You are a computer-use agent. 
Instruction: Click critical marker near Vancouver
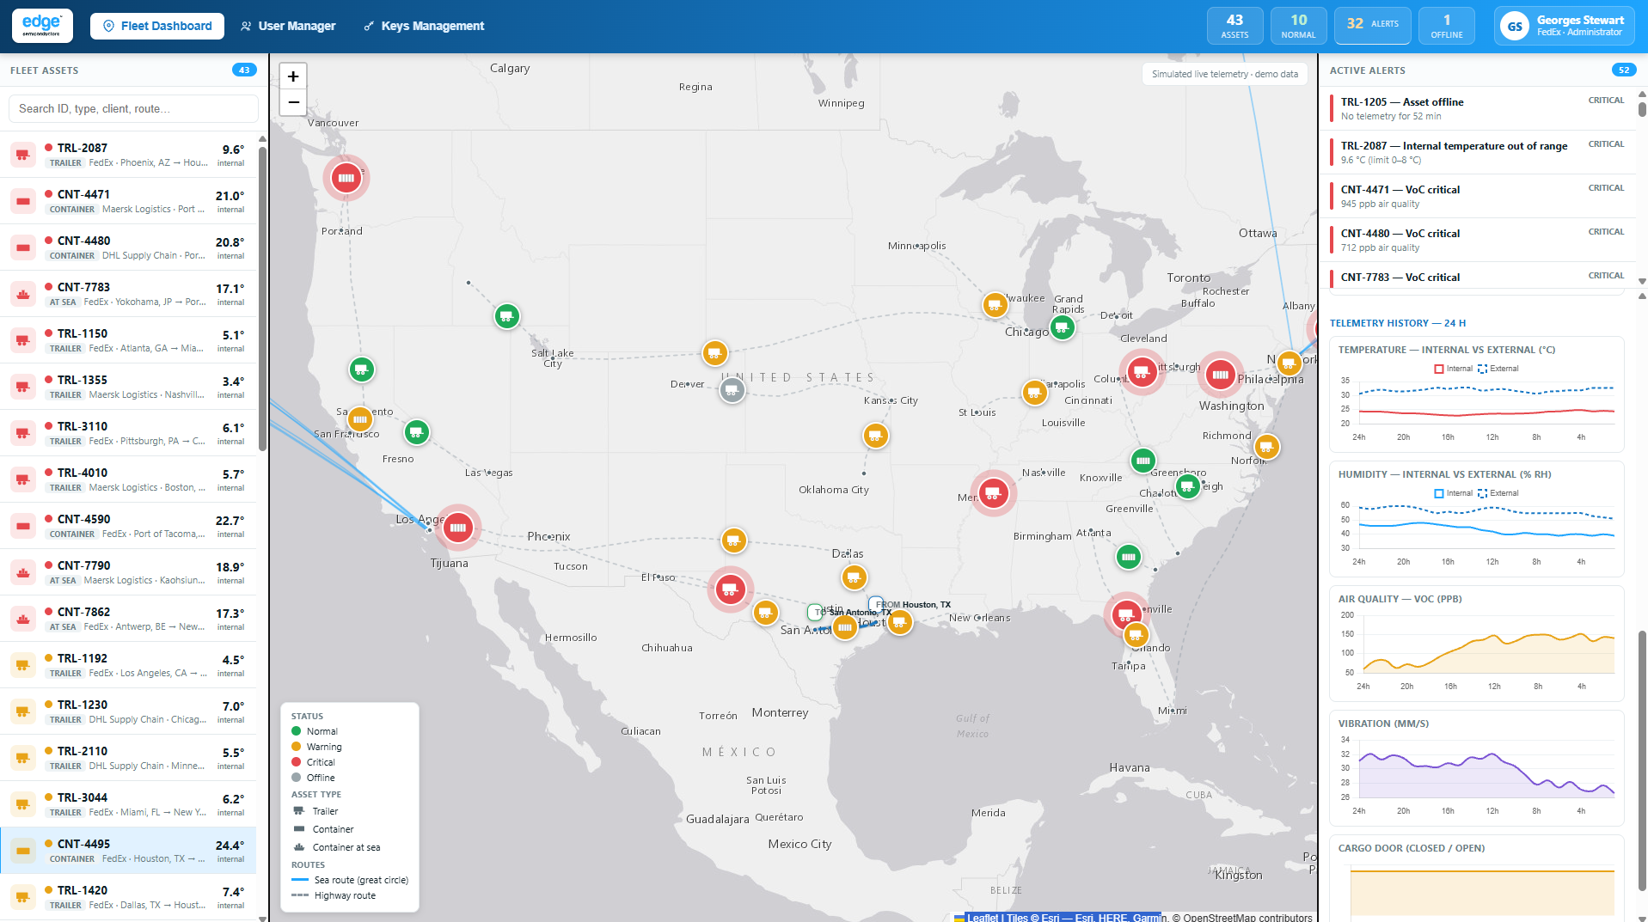coord(346,178)
